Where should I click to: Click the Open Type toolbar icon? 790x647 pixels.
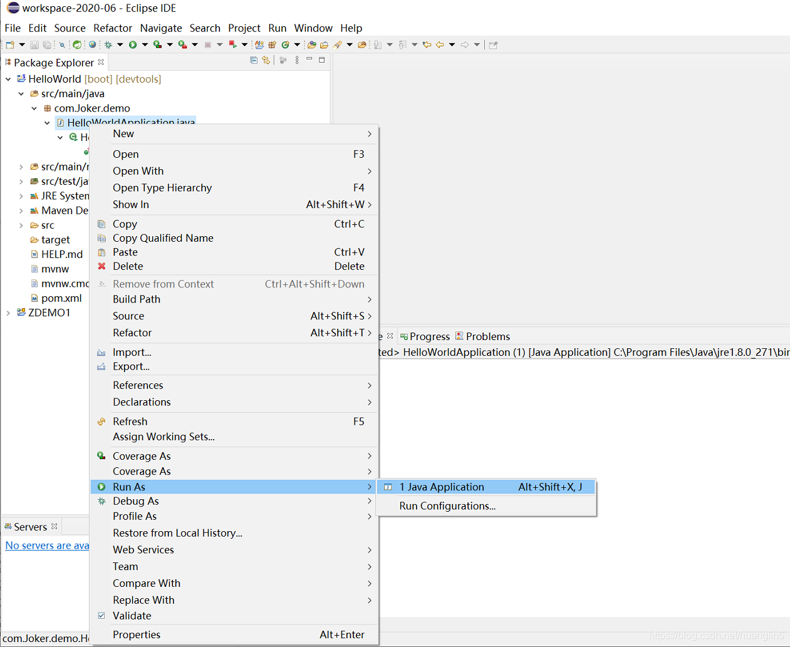pyautogui.click(x=312, y=44)
